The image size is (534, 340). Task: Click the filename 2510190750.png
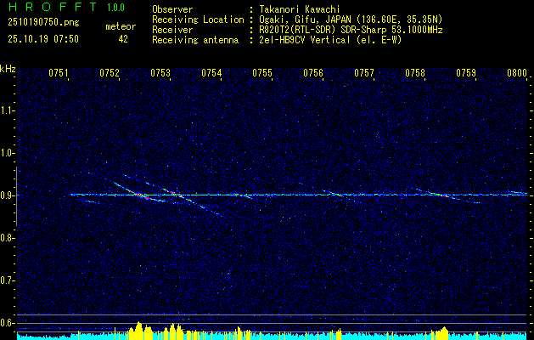click(43, 23)
